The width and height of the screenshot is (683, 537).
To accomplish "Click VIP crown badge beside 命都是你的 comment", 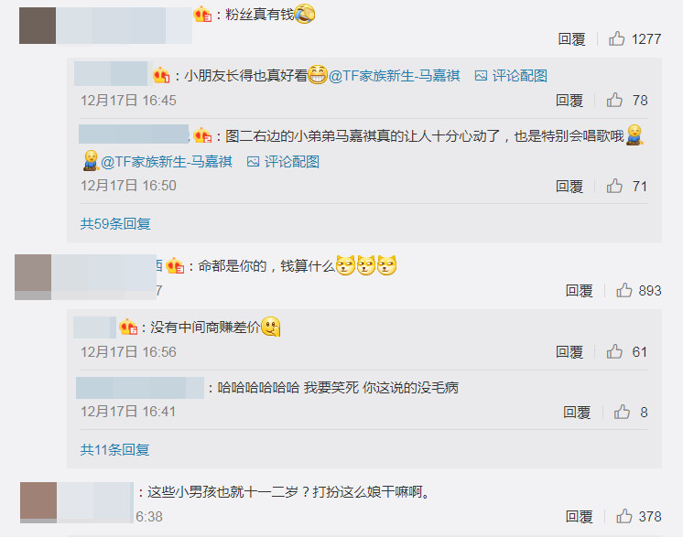I will pos(175,265).
